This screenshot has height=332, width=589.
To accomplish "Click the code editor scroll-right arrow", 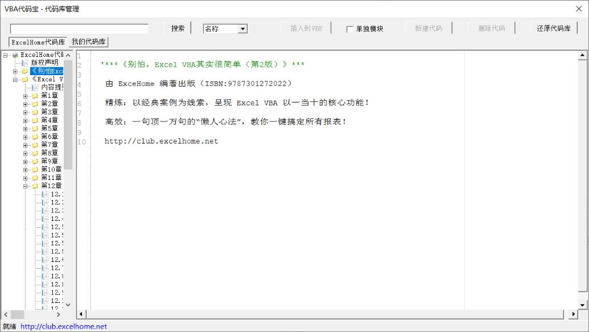I will (573, 314).
